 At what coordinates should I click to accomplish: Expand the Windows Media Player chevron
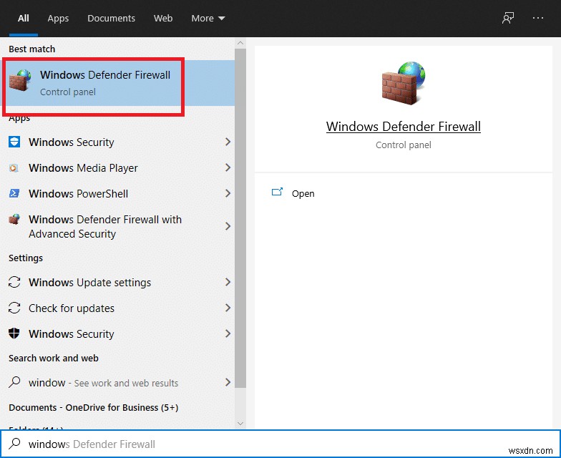tap(228, 167)
